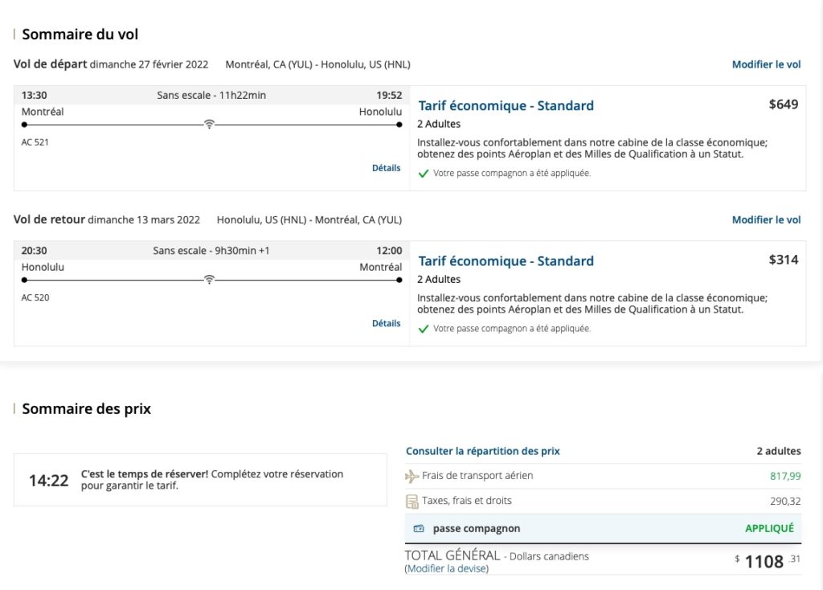Click the $314 return fare price
The image size is (823, 590).
coord(783,260)
